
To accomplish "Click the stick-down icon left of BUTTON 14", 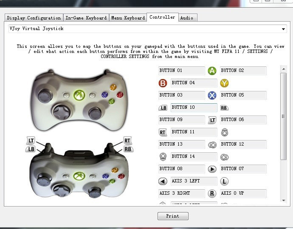I will pyautogui.click(x=163, y=157).
